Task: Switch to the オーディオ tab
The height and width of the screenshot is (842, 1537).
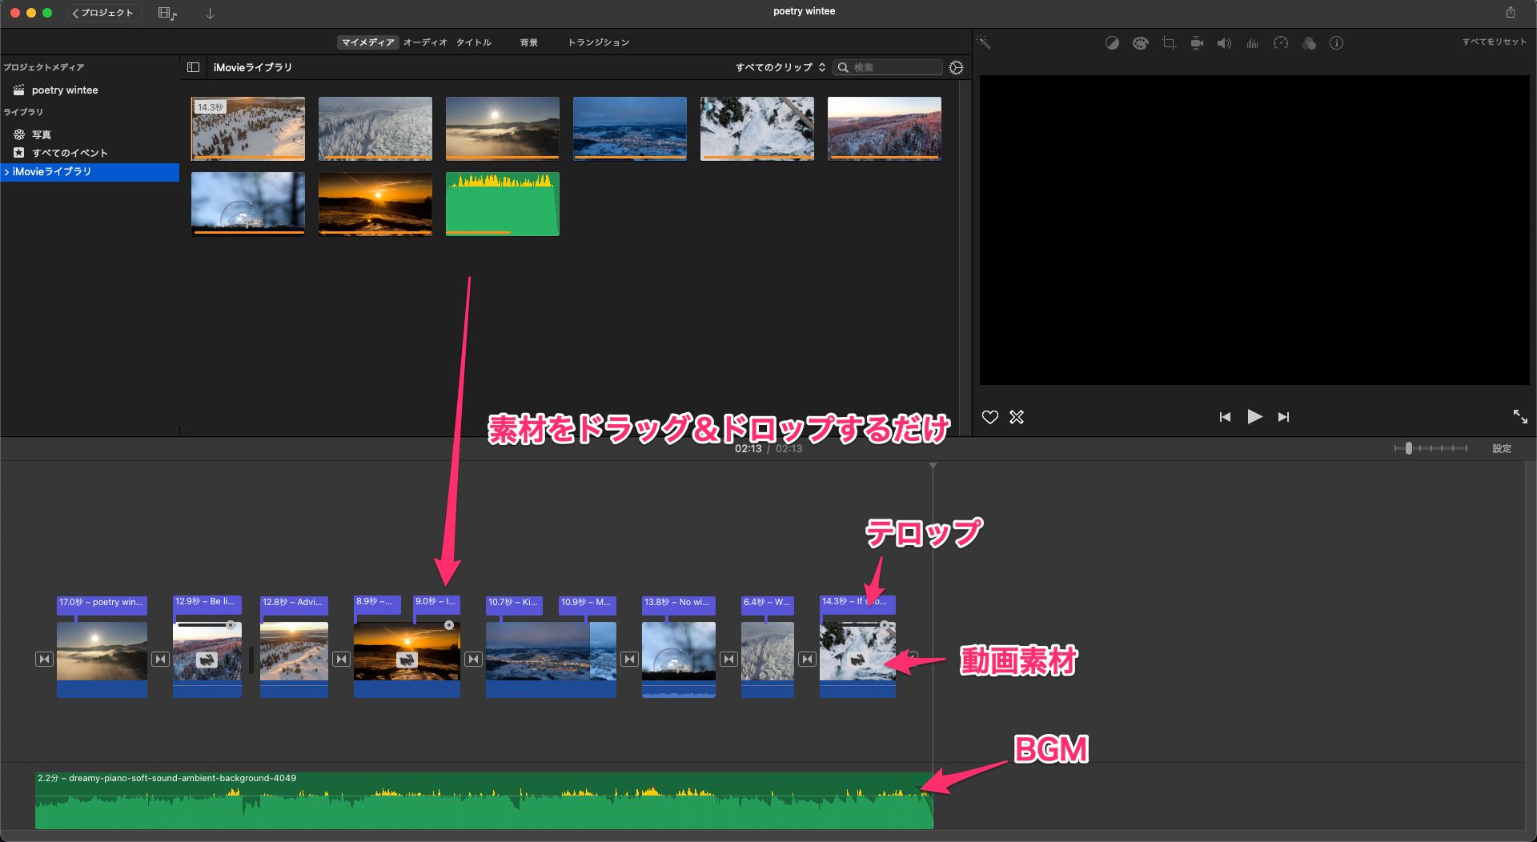Action: click(425, 42)
